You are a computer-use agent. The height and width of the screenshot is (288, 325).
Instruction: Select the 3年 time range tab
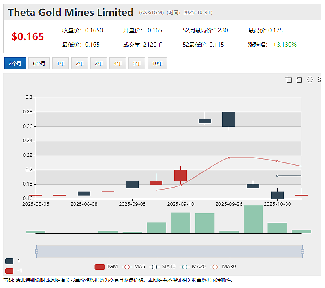(x=98, y=63)
